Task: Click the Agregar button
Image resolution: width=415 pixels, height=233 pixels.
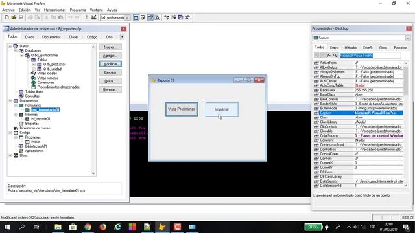Action: (x=110, y=56)
